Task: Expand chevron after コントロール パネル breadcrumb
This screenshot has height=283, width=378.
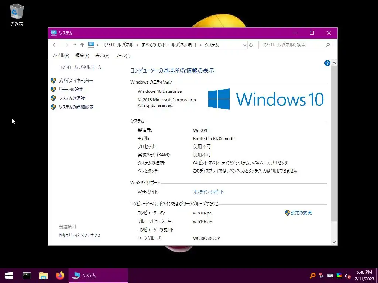Action: [137, 45]
